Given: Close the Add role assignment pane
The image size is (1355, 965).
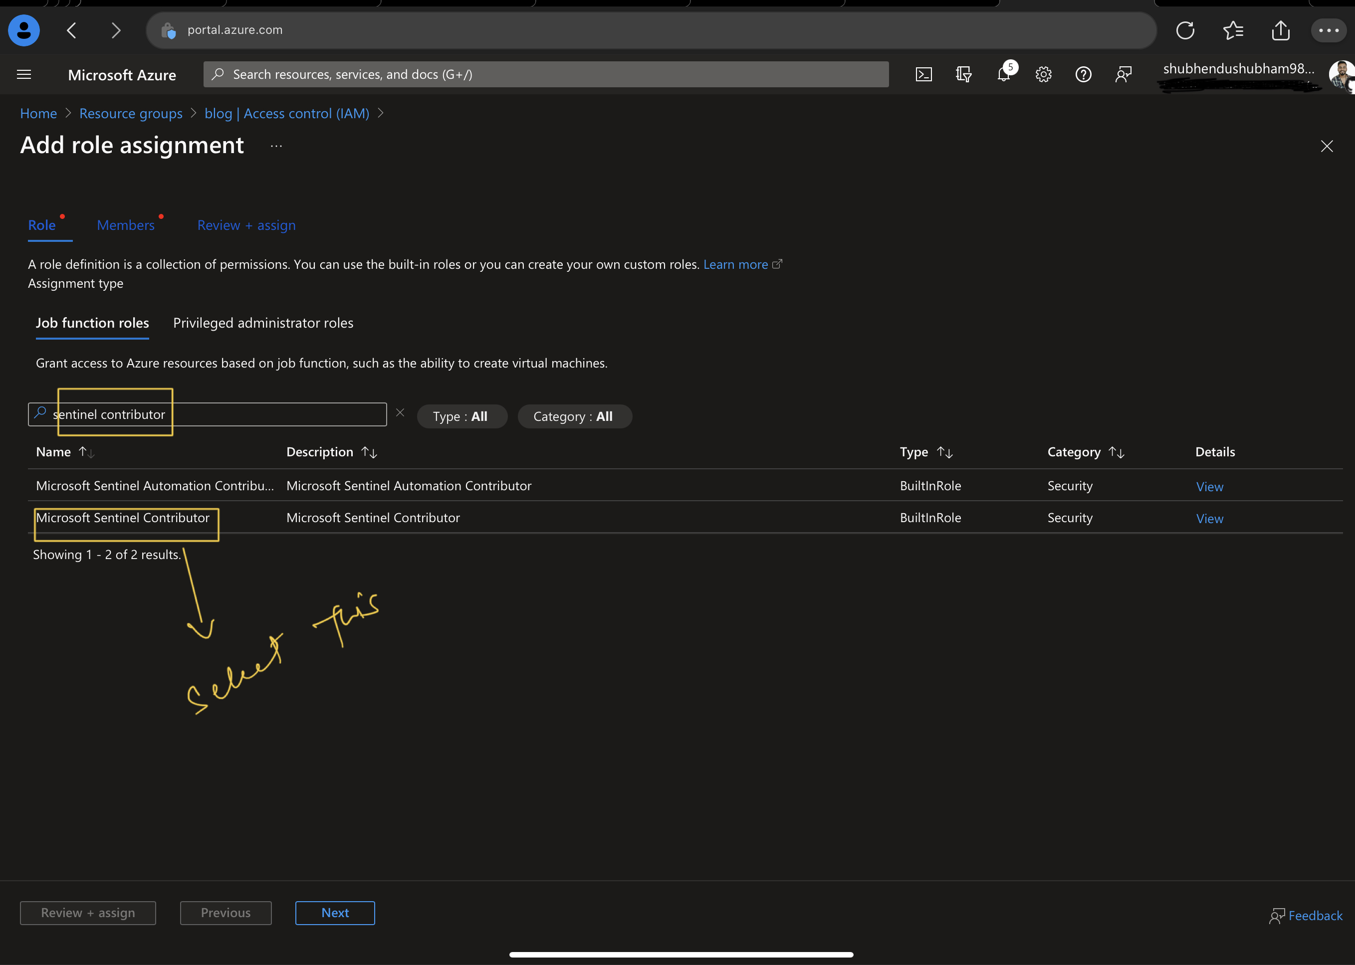Looking at the screenshot, I should click(1327, 146).
